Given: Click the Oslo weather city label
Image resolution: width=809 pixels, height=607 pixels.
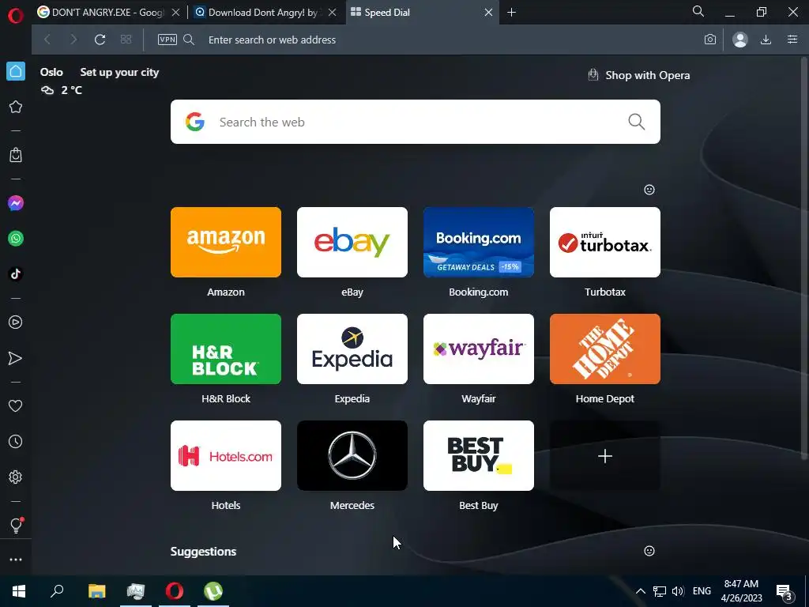Looking at the screenshot, I should (51, 72).
